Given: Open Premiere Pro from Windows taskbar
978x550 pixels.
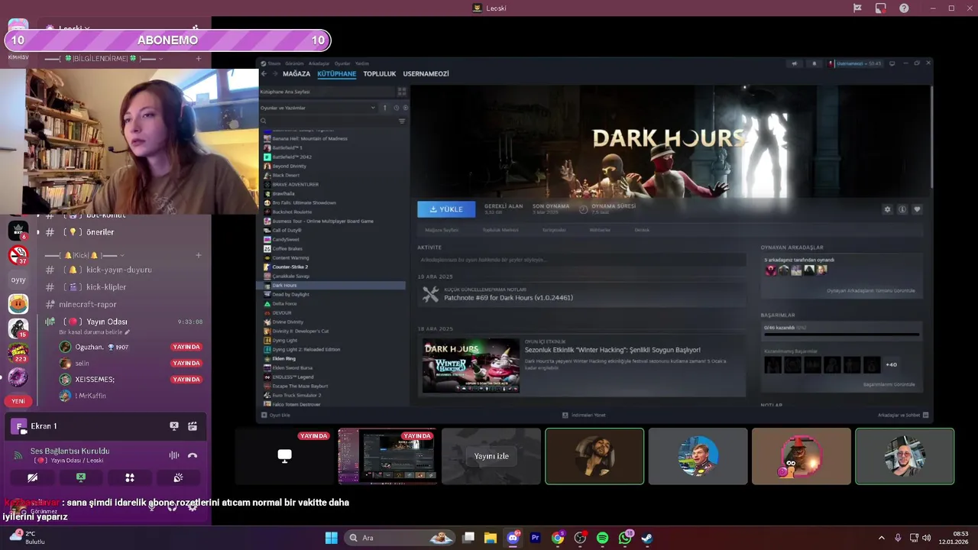Looking at the screenshot, I should (535, 538).
